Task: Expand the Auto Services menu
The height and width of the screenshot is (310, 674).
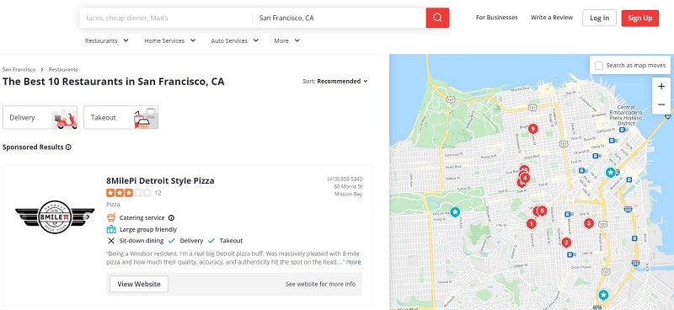Action: 235,40
